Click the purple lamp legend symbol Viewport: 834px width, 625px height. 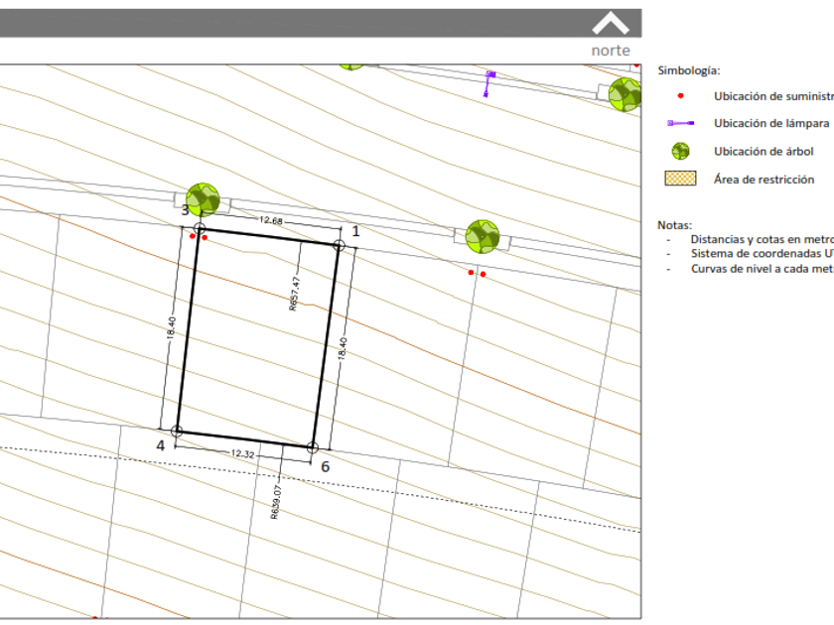[x=681, y=123]
